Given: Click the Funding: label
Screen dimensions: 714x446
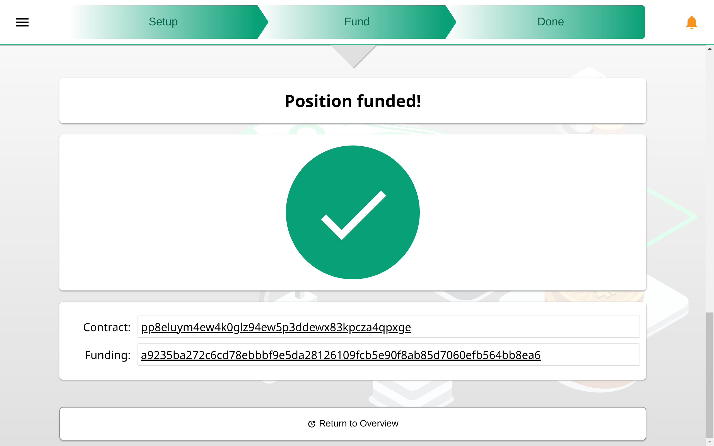Looking at the screenshot, I should tap(108, 355).
